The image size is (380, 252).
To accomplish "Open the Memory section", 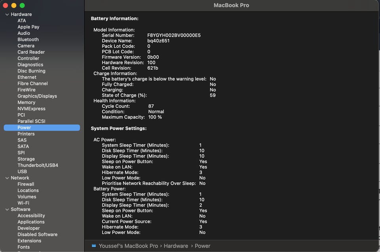I will pos(26,102).
